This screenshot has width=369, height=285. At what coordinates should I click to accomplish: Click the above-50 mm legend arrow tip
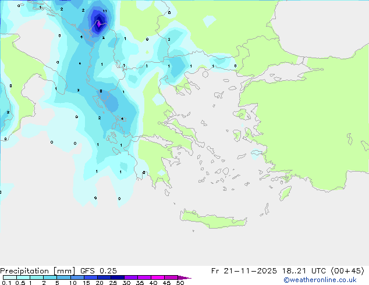coord(185,277)
